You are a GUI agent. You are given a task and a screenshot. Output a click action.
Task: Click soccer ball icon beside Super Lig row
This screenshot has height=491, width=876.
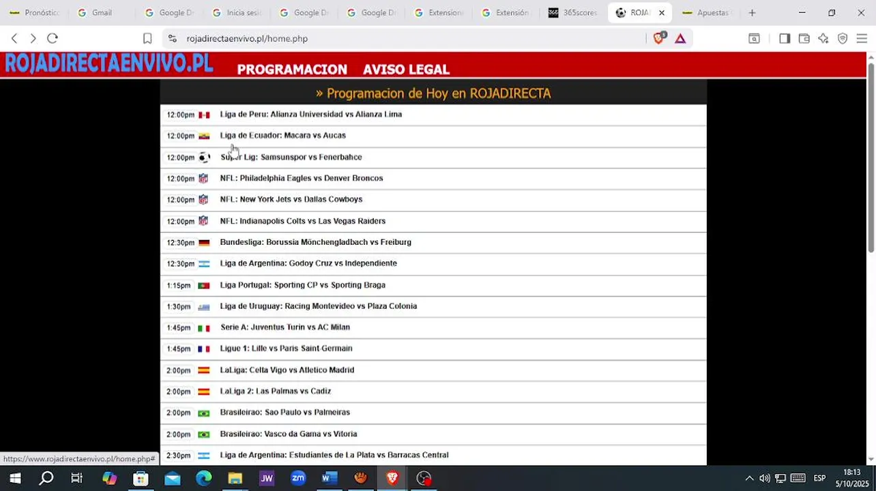click(204, 158)
